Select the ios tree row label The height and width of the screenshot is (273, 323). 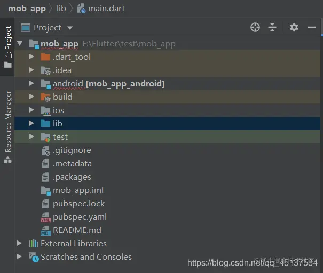(x=58, y=110)
